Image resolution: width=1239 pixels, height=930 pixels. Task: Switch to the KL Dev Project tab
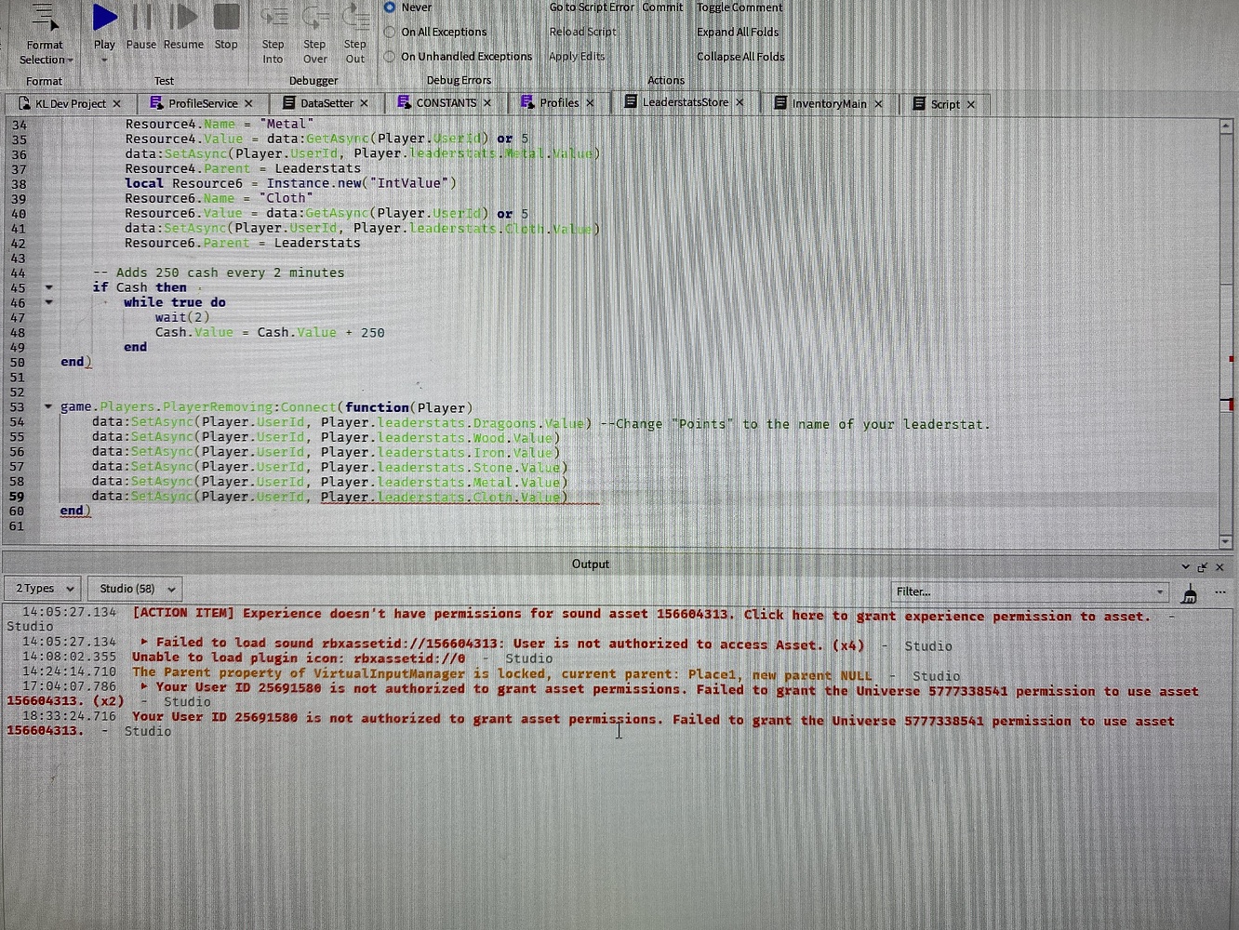coord(71,103)
